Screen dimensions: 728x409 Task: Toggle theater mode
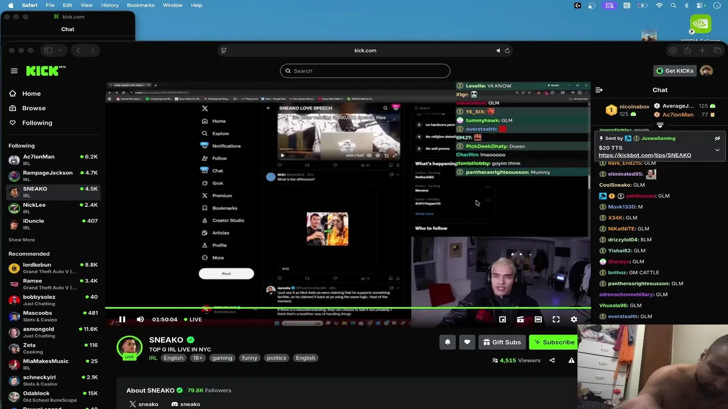pos(538,319)
